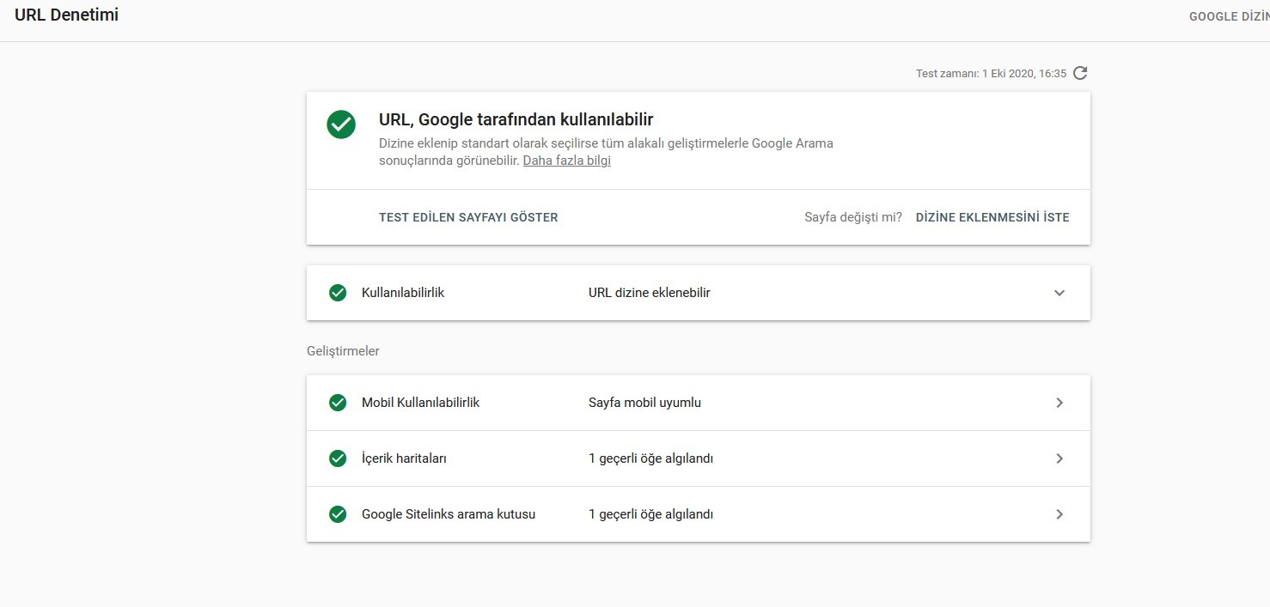Click the large green checkmark status icon
This screenshot has height=607, width=1270.
pos(341,124)
